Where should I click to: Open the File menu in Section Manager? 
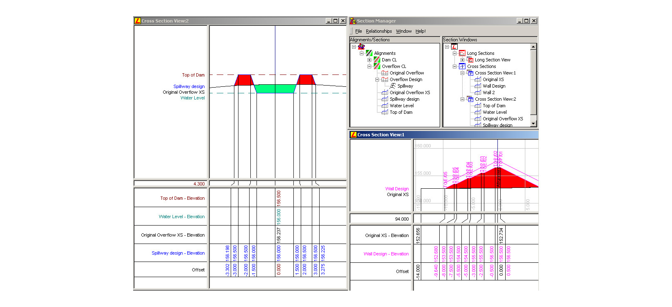[359, 31]
